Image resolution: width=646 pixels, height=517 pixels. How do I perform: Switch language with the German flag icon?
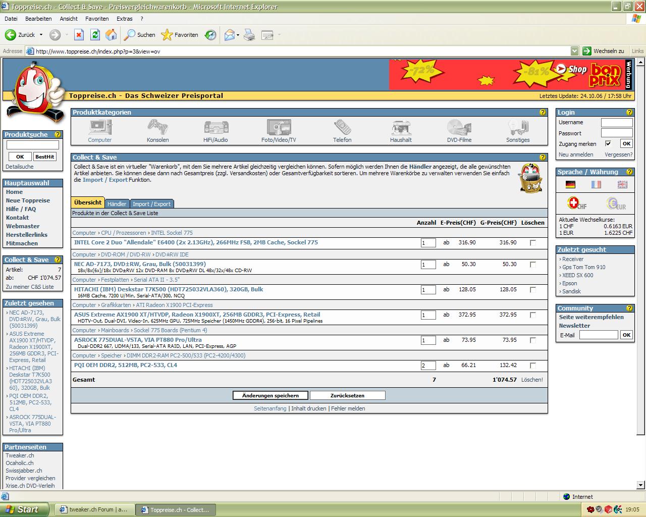tap(570, 185)
